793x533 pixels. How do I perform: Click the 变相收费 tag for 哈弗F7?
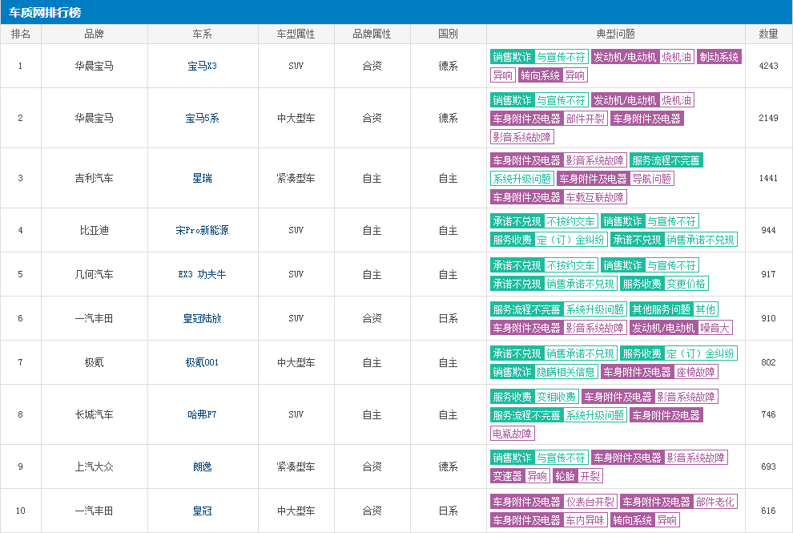click(x=557, y=397)
